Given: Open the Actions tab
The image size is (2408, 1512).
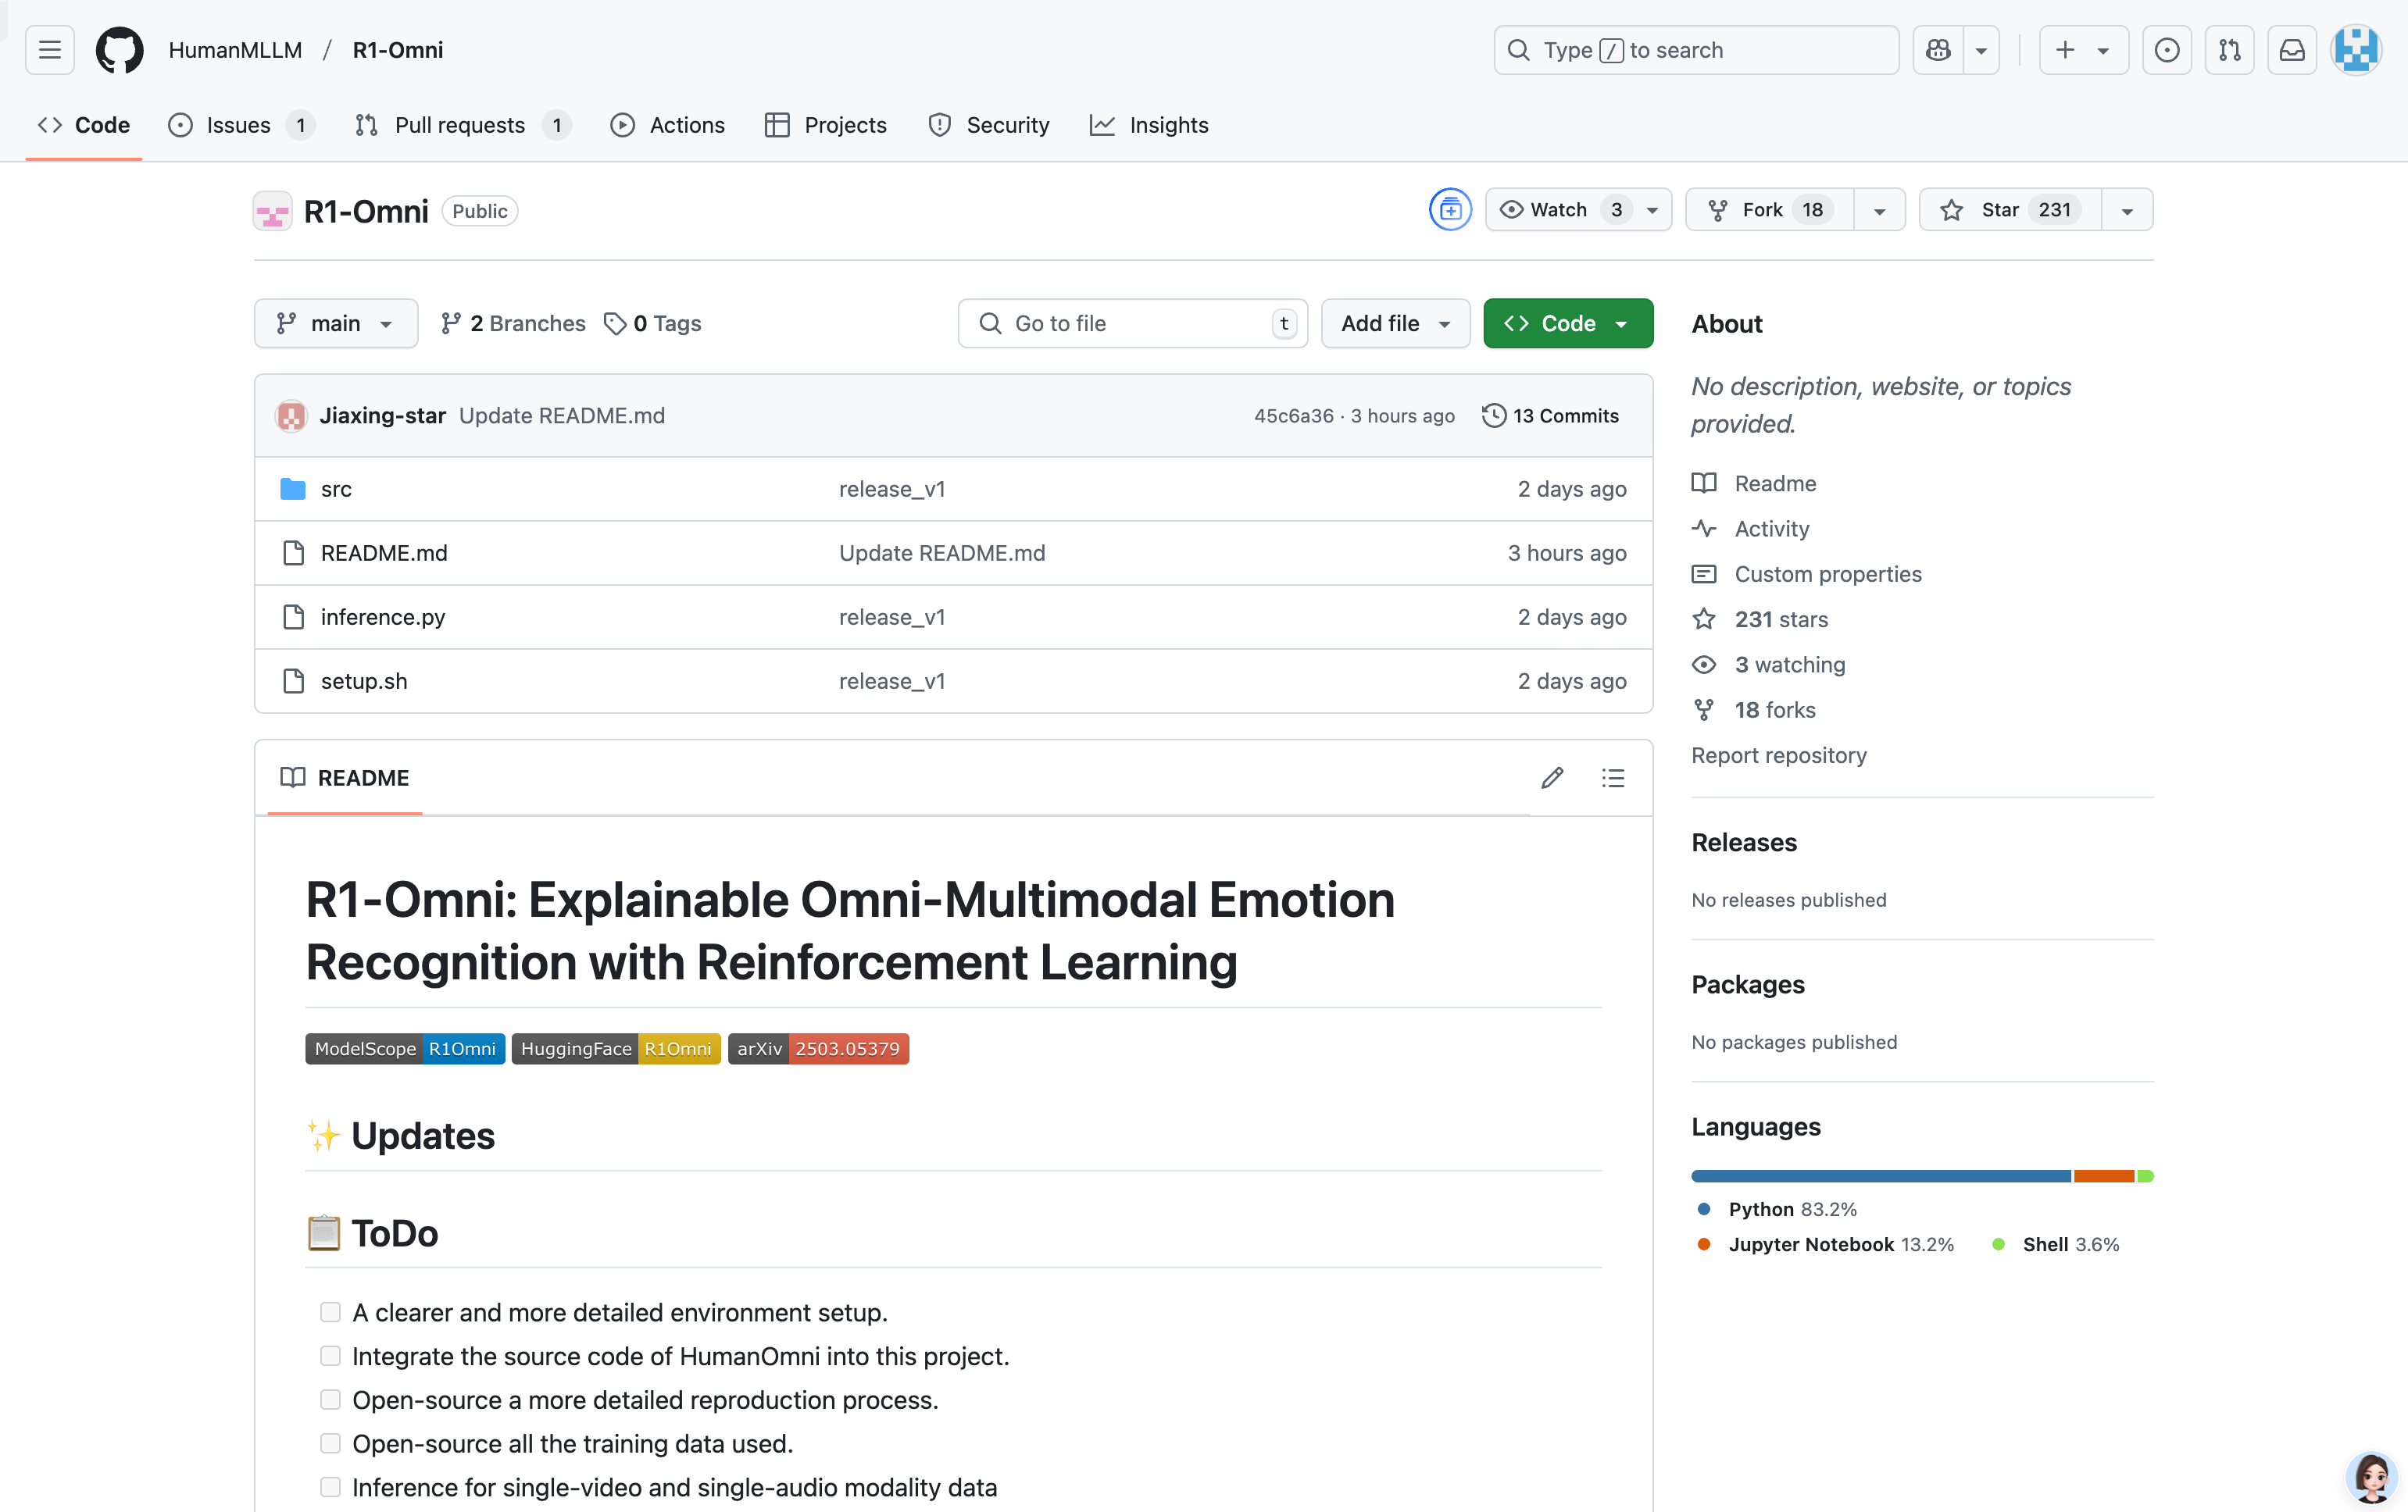Looking at the screenshot, I should tap(667, 125).
